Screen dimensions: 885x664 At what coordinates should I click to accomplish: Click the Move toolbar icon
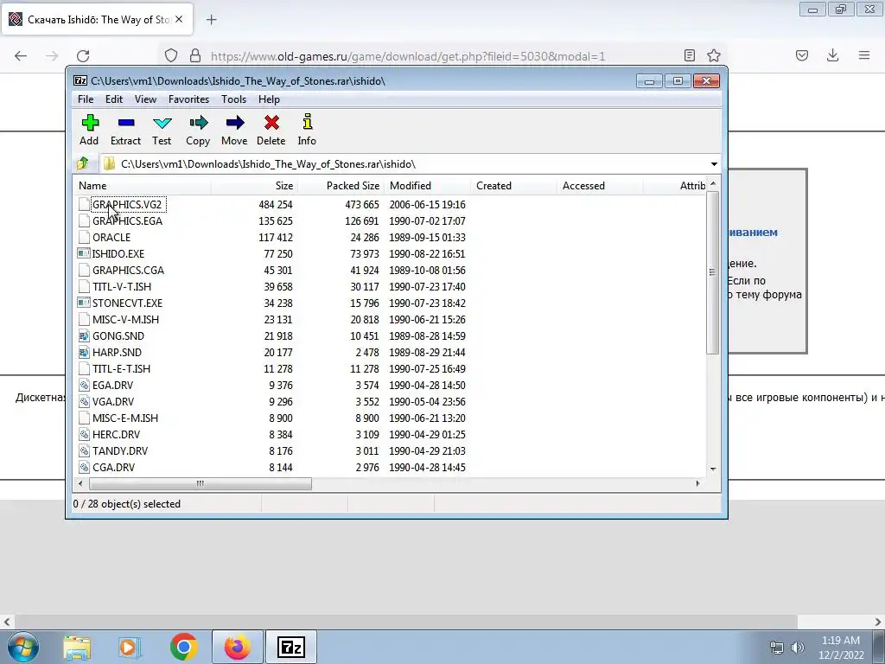[234, 130]
